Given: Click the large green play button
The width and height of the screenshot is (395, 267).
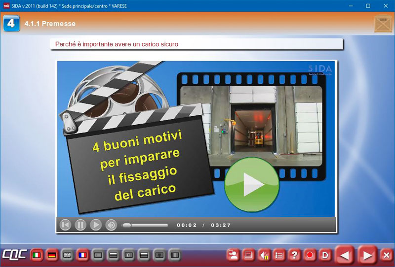Looking at the screenshot, I should pos(252,185).
